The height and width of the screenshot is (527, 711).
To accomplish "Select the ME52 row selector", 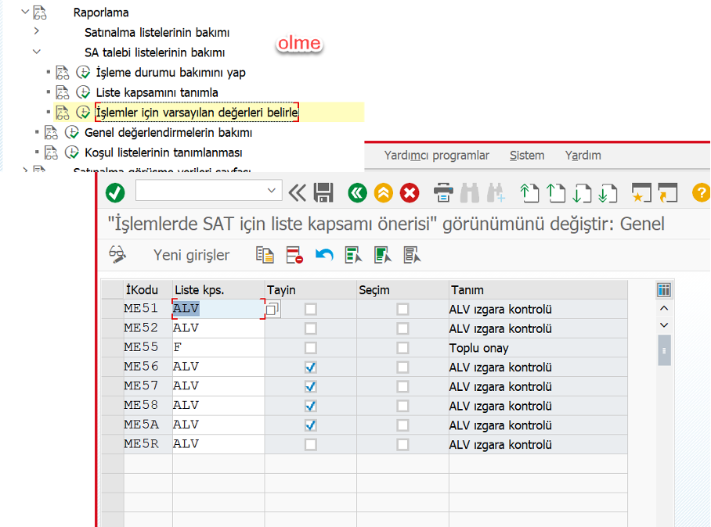I will [113, 328].
